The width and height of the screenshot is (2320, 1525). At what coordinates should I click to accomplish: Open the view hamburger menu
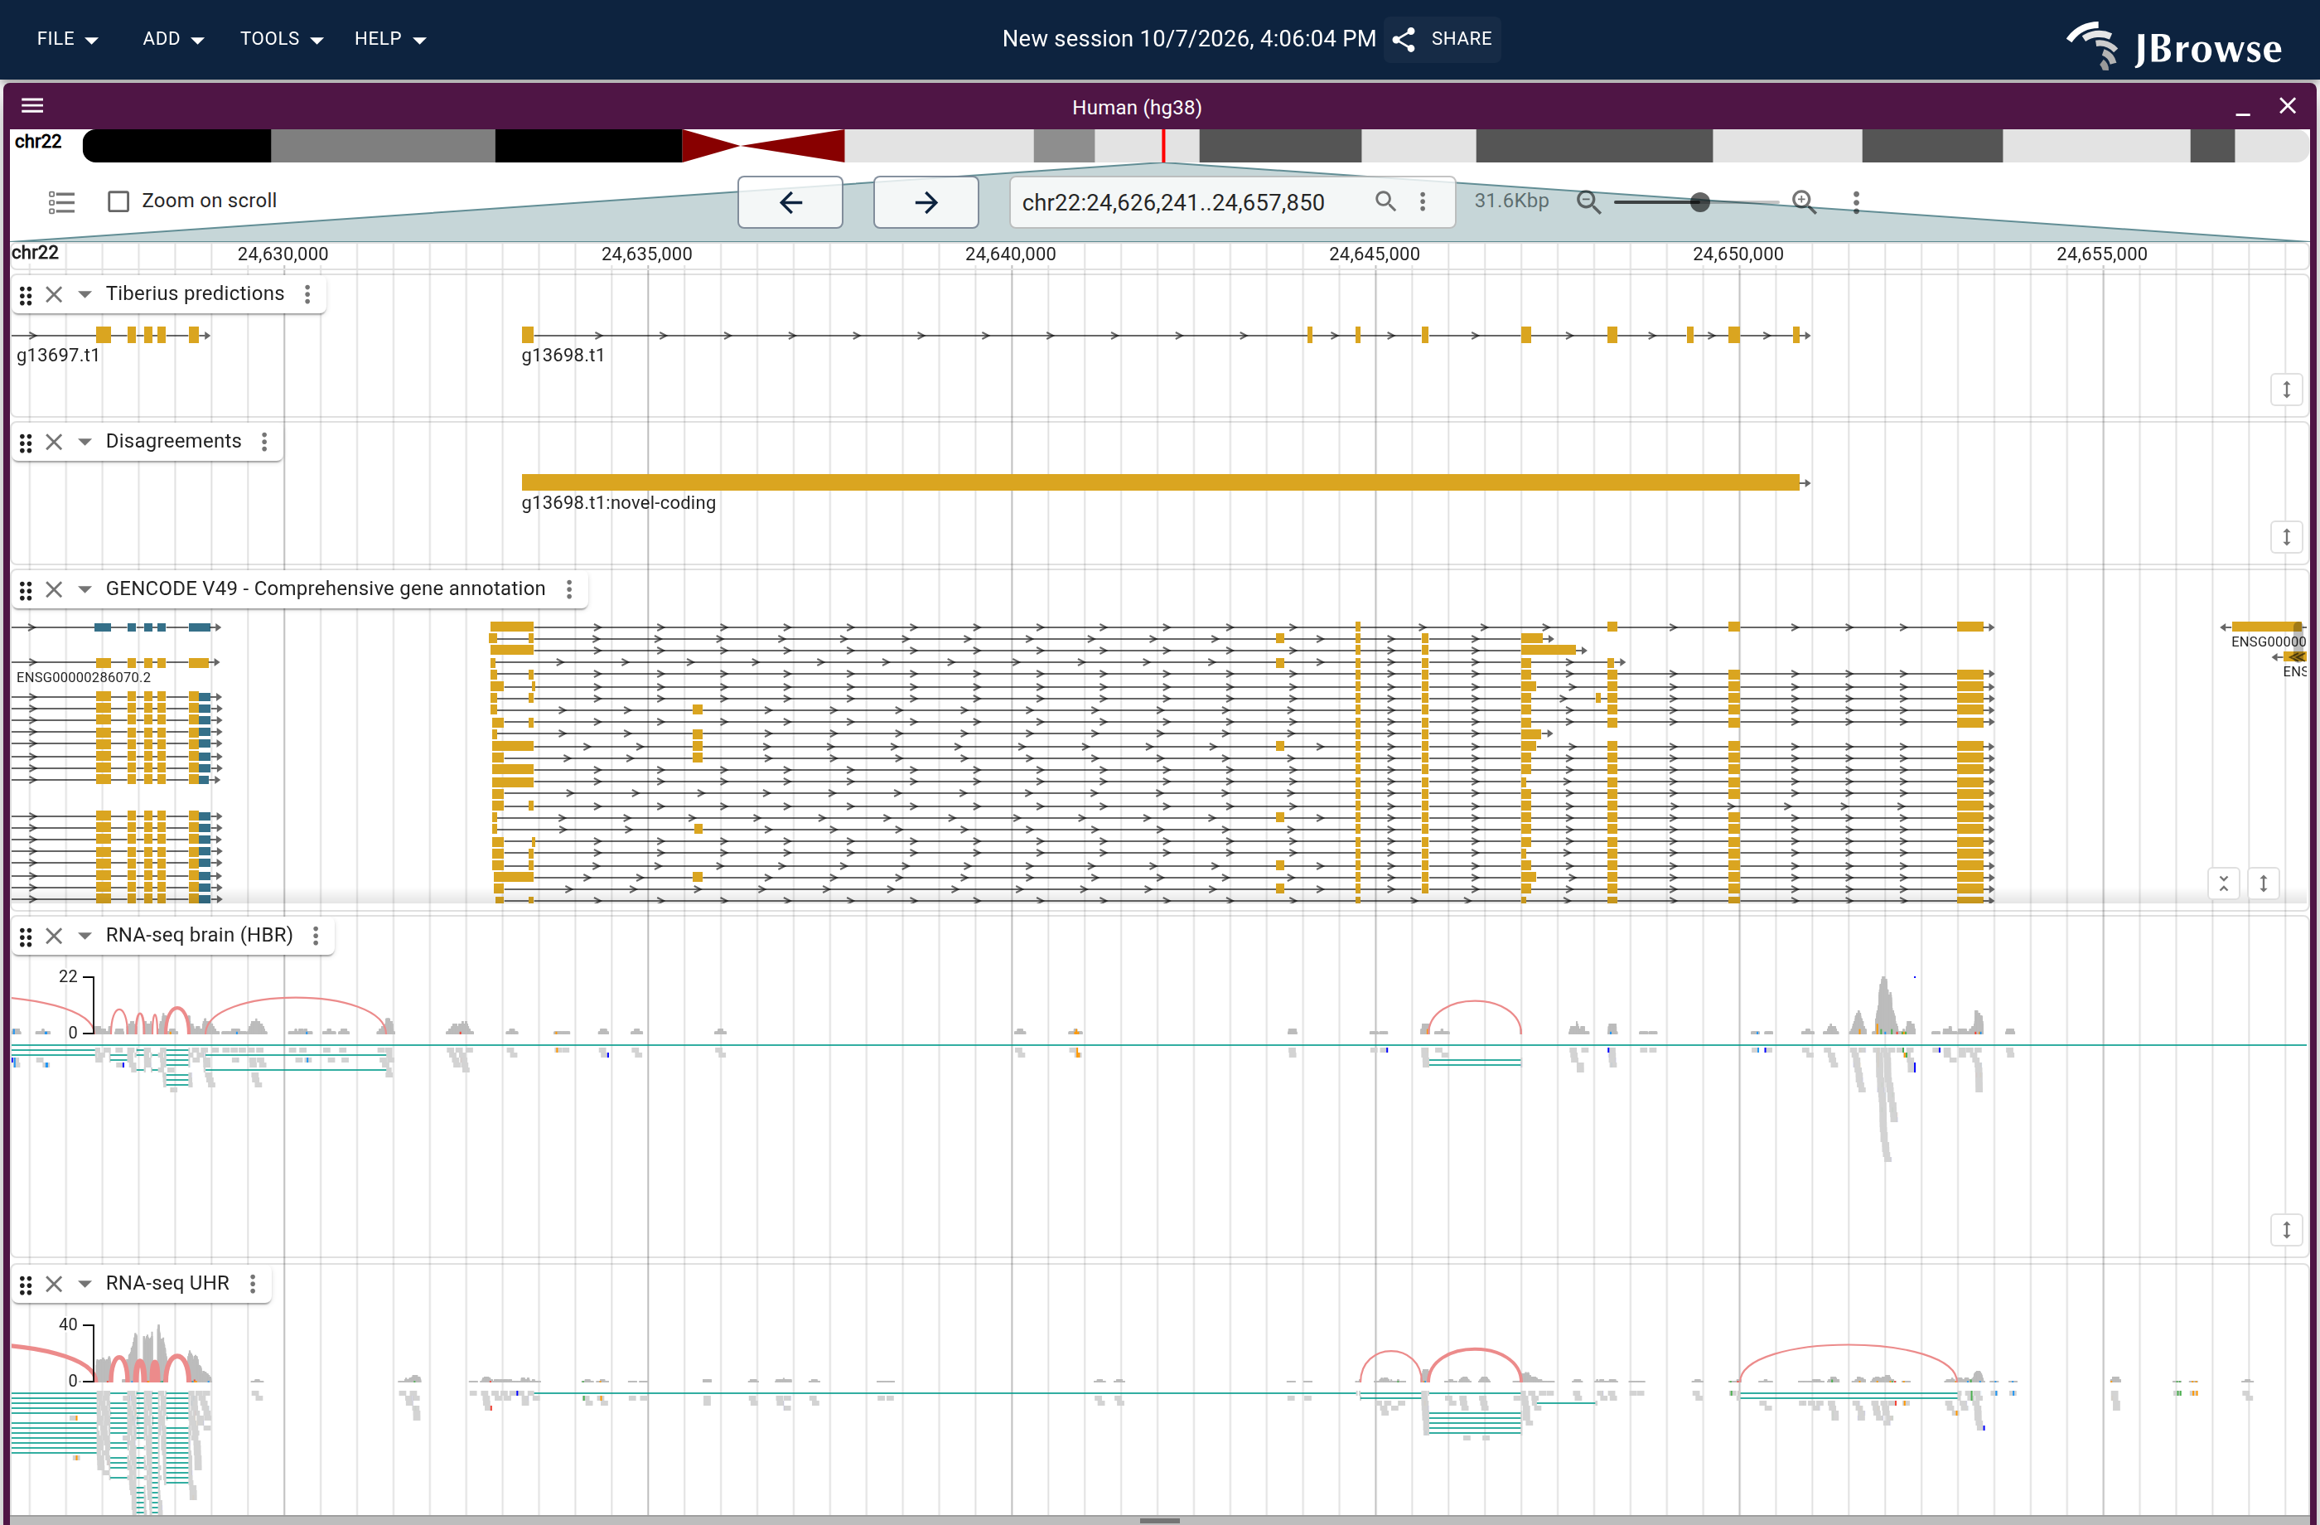coord(32,105)
